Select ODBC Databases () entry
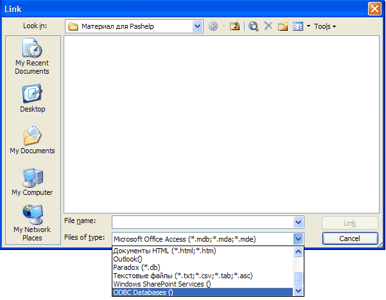The height and width of the screenshot is (300, 386). click(x=202, y=292)
